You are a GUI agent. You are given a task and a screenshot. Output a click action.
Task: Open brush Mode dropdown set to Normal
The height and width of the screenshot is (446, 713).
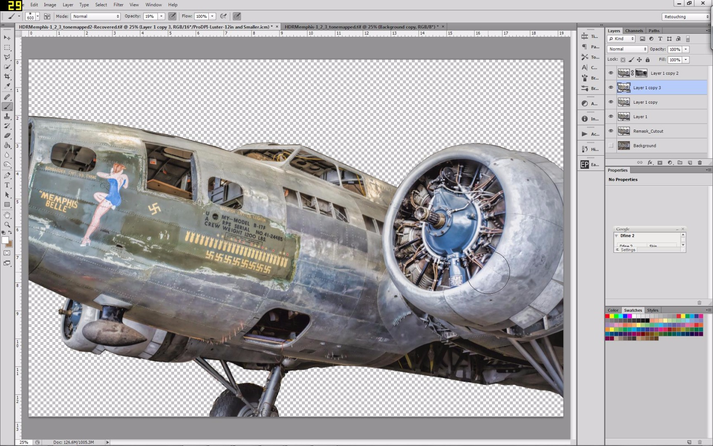pyautogui.click(x=96, y=17)
